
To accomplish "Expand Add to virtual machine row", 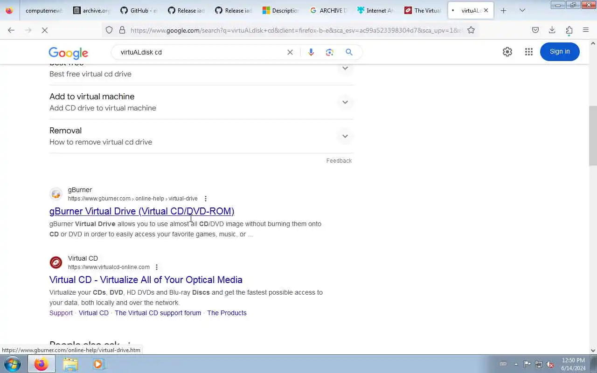I will (x=201, y=102).
